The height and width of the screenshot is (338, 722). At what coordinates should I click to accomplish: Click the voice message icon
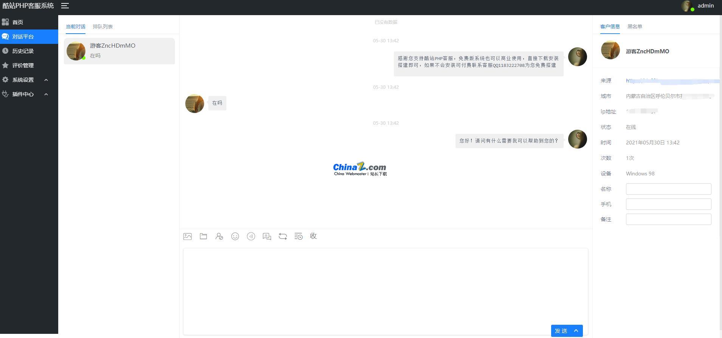[x=251, y=236]
